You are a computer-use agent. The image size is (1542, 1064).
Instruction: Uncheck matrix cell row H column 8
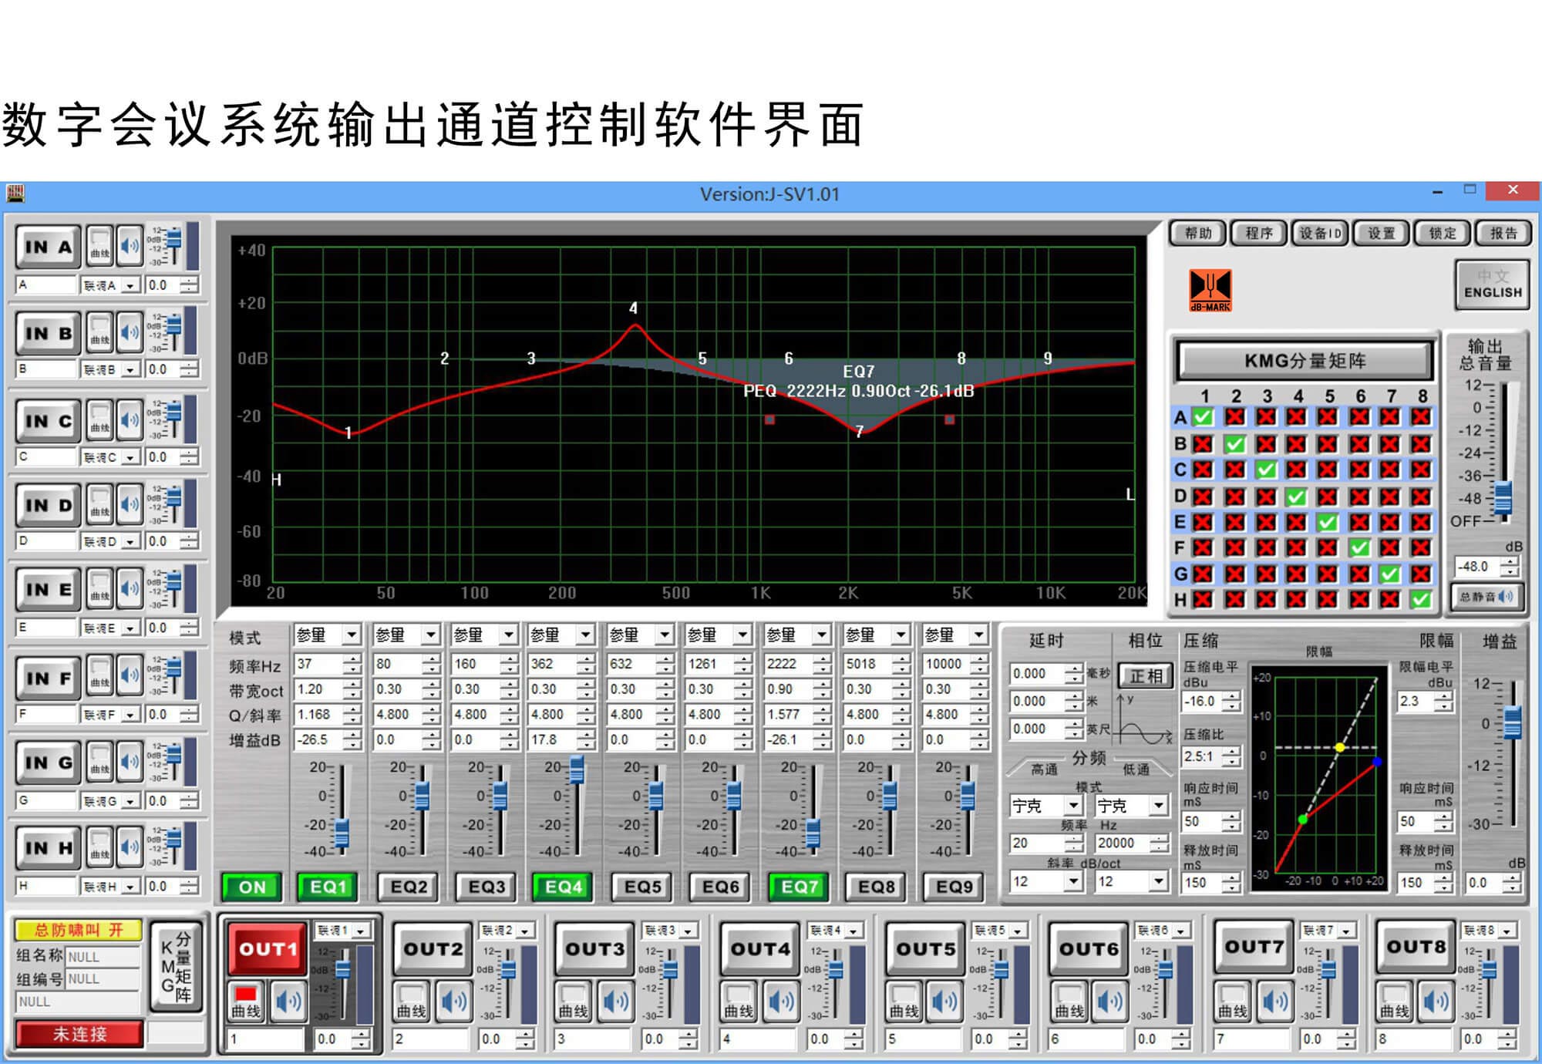tap(1421, 599)
